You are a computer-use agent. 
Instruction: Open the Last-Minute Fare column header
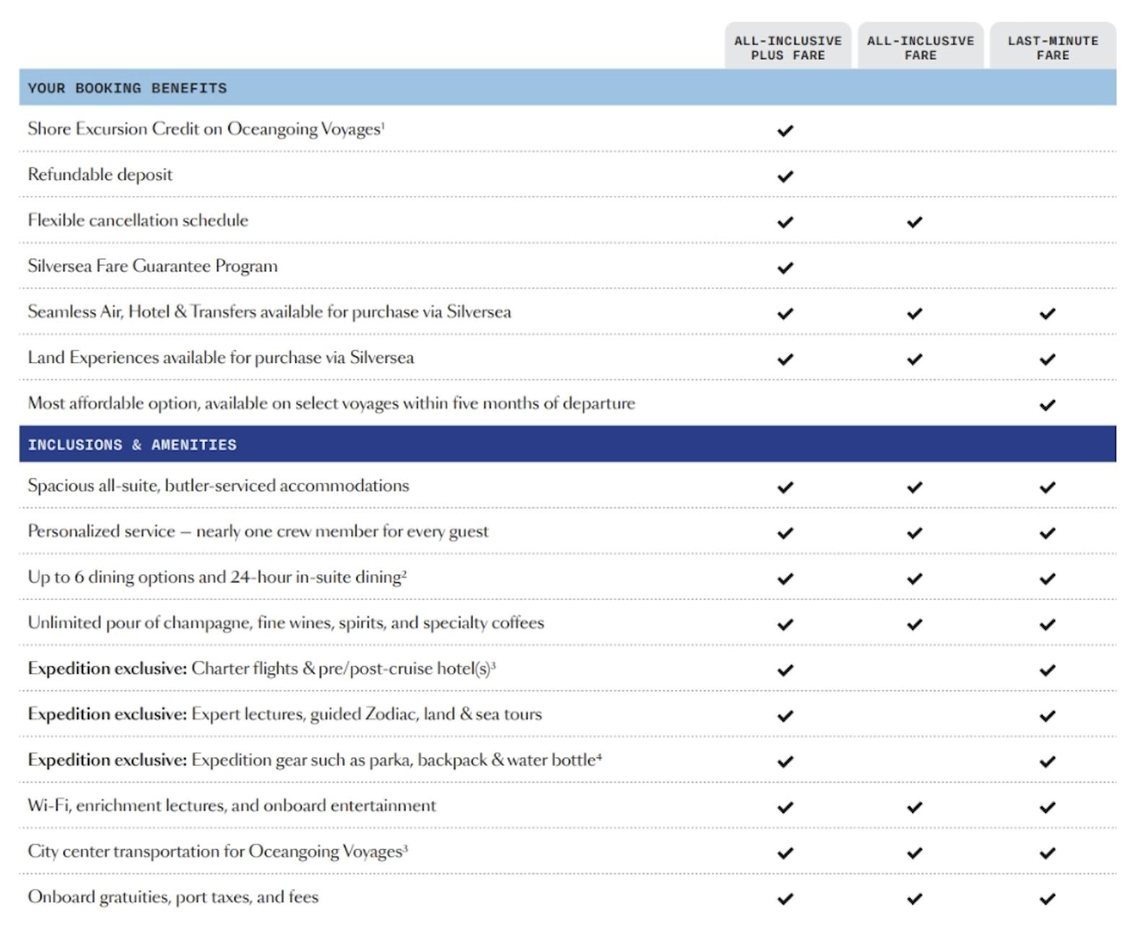click(x=1052, y=48)
